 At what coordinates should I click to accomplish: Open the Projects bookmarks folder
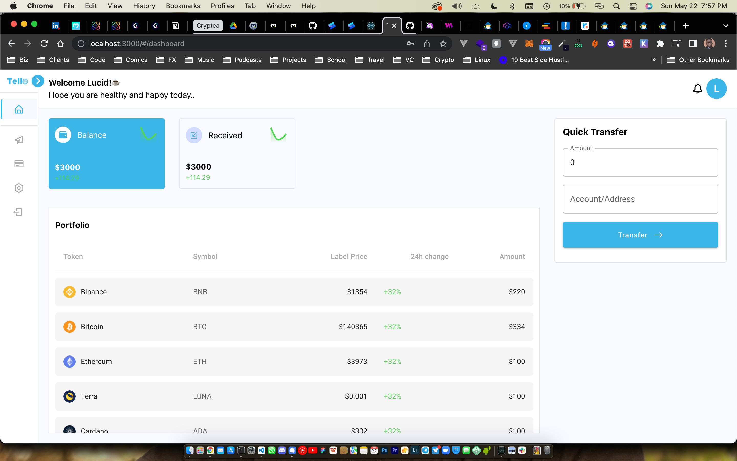point(288,60)
